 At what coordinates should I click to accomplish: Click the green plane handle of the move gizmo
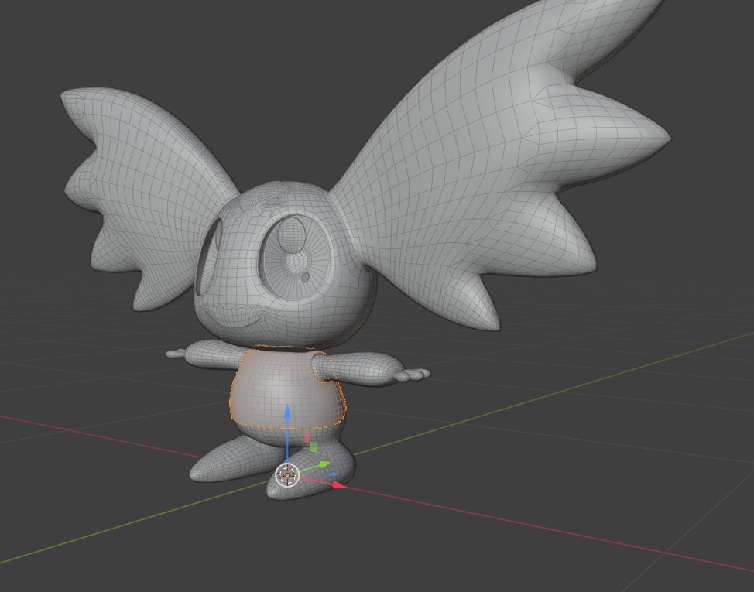pos(314,447)
